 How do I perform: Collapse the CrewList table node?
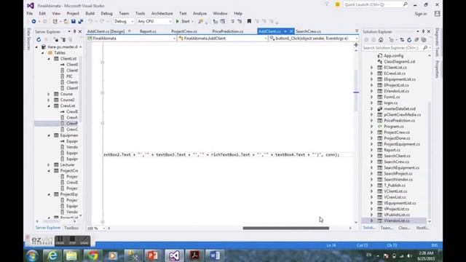[x=49, y=106]
